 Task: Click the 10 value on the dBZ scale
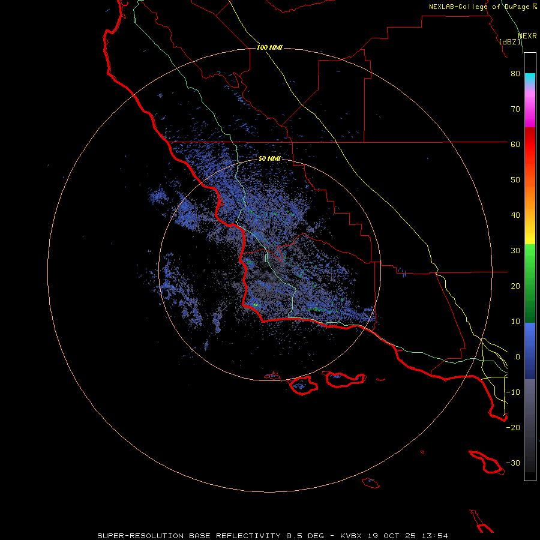[x=515, y=322]
